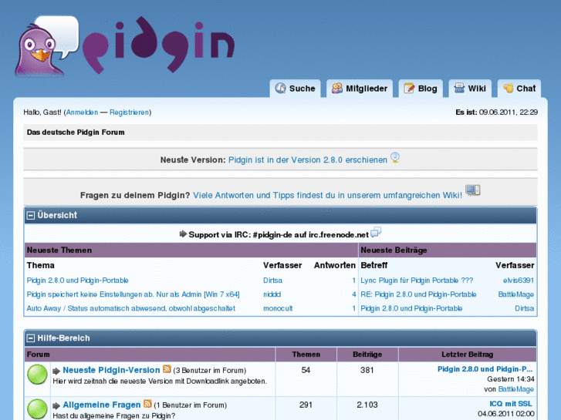This screenshot has width=561, height=420.
Task: Open author niddd profile
Action: point(272,294)
